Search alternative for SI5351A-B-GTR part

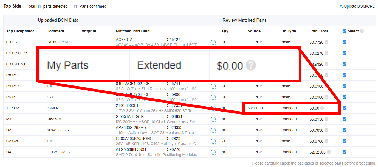[x=213, y=119]
